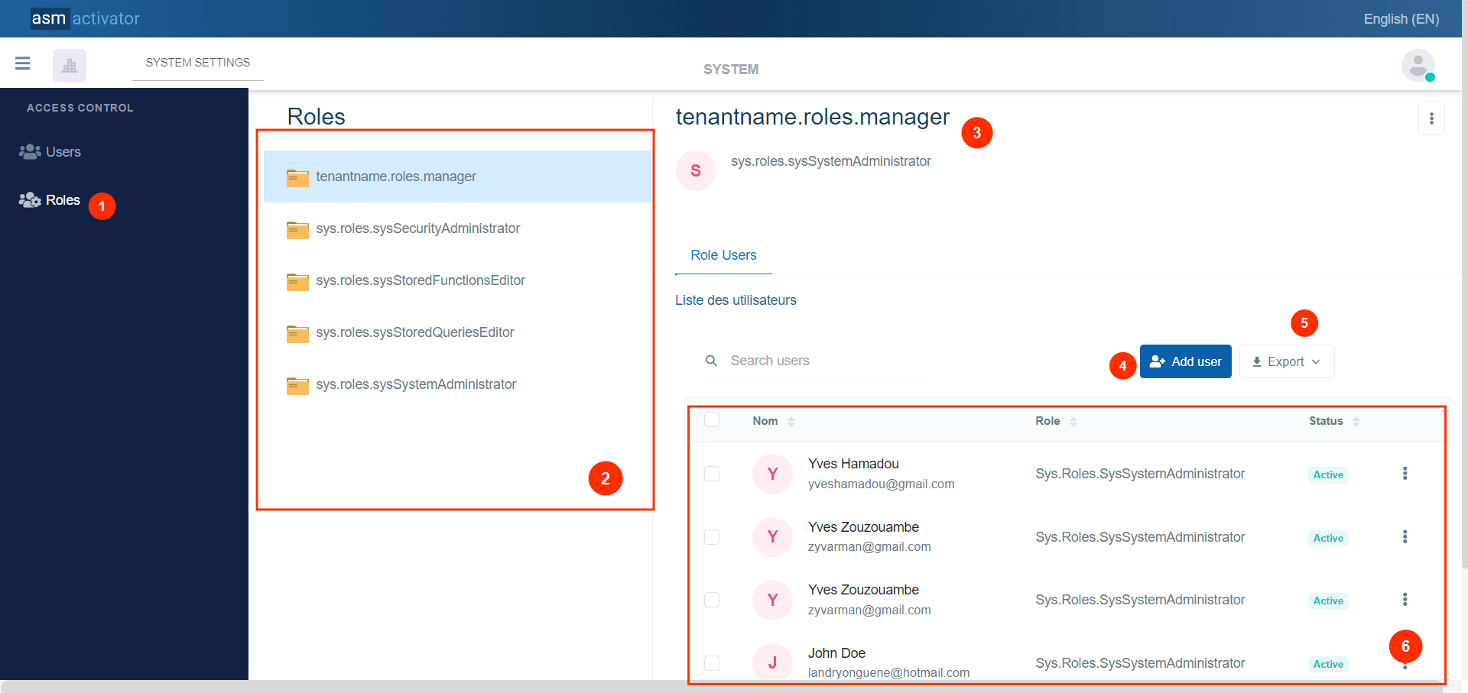Viewport: 1468px width, 693px height.
Task: Open the role options kebab menu
Action: click(x=1431, y=119)
